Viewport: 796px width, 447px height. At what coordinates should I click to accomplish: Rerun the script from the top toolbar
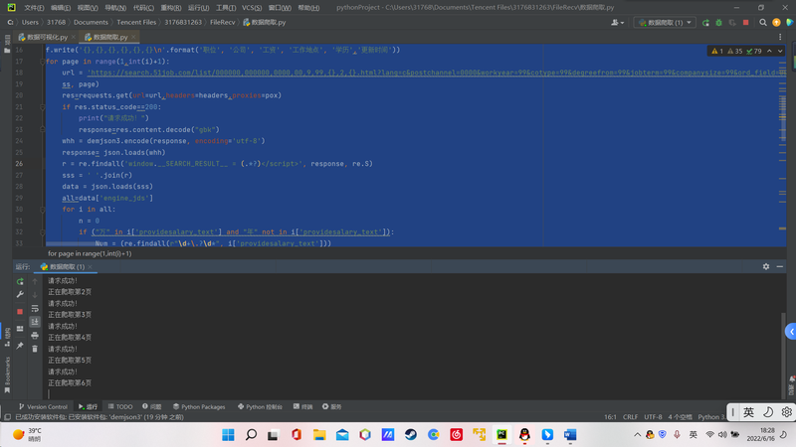pos(705,22)
